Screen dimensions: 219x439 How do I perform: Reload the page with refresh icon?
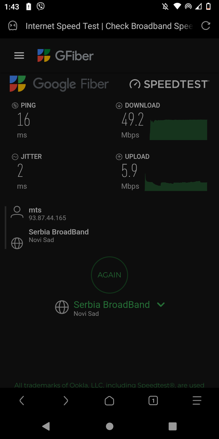coord(206,26)
